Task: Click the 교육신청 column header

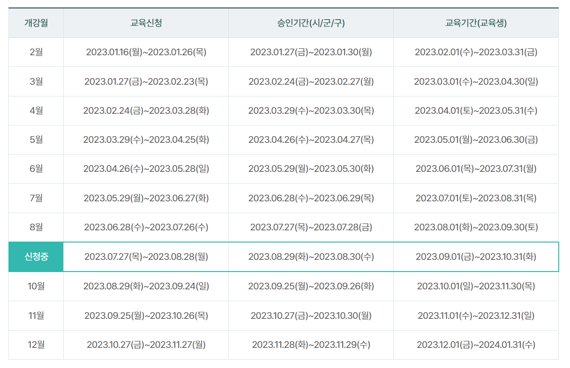Action: point(146,23)
